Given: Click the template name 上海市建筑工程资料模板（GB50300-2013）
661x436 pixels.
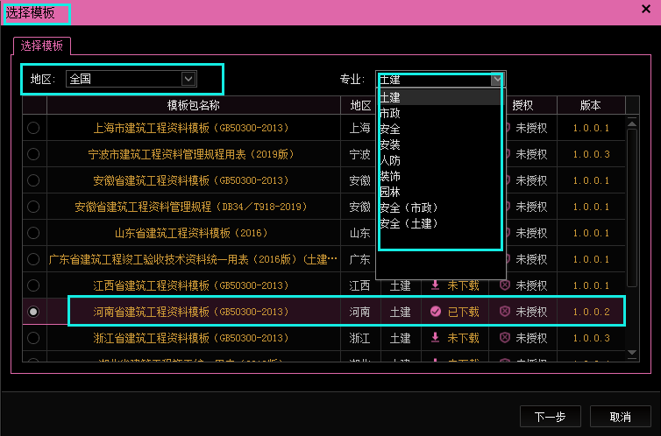Looking at the screenshot, I should [192, 128].
